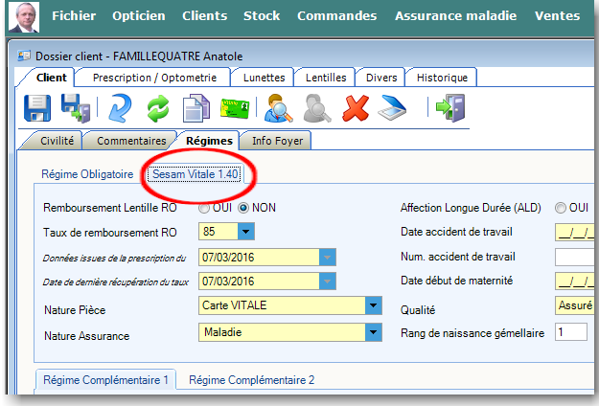Click the red X delete icon
The width and height of the screenshot is (599, 406).
click(x=356, y=109)
